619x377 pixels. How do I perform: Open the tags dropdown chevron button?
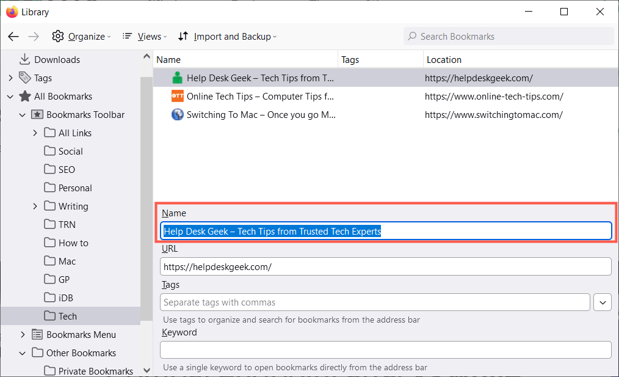[x=603, y=302]
